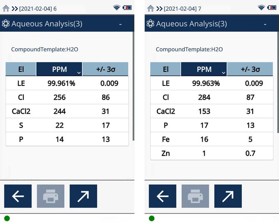Click printer icon in left panel
This screenshot has height=224, width=279.
click(x=51, y=196)
